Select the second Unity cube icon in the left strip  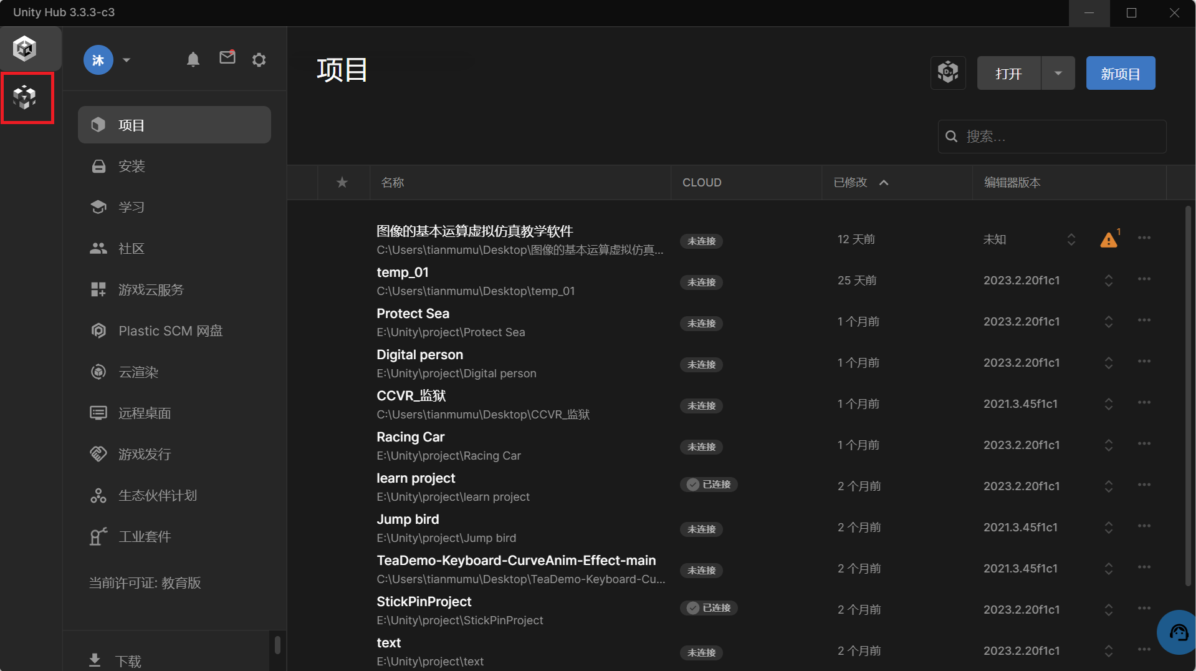click(25, 97)
